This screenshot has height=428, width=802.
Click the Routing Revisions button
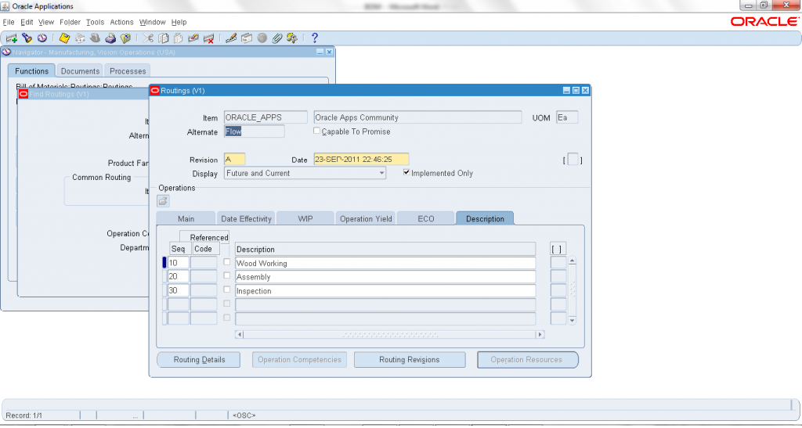click(x=409, y=360)
